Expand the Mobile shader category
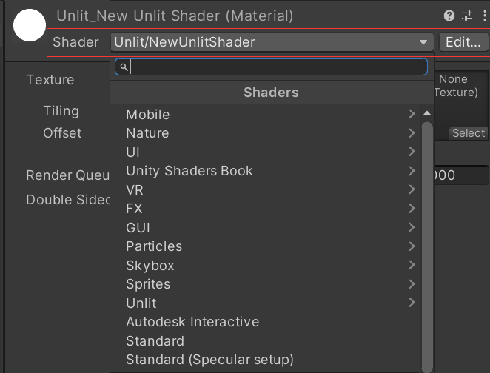Image resolution: width=490 pixels, height=373 pixels. [266, 114]
